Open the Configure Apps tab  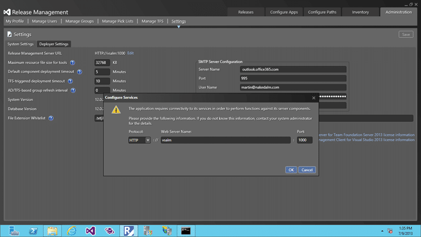tap(284, 12)
